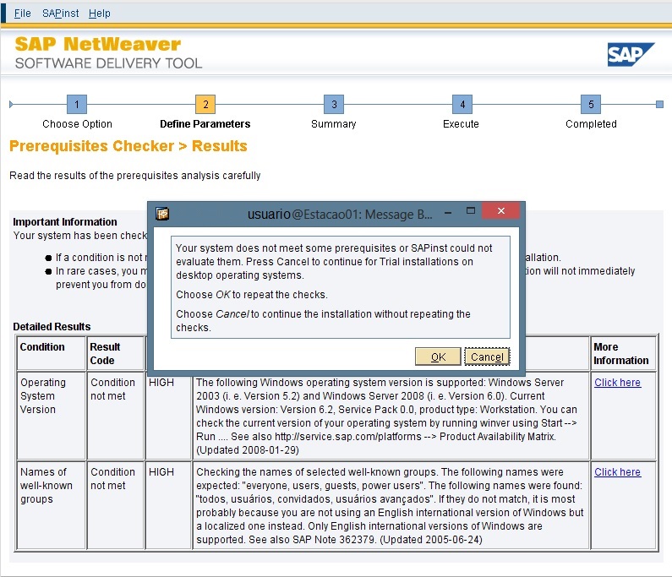Click step 3 Summary box
Viewport: 672px width, 577px height.
click(x=334, y=105)
